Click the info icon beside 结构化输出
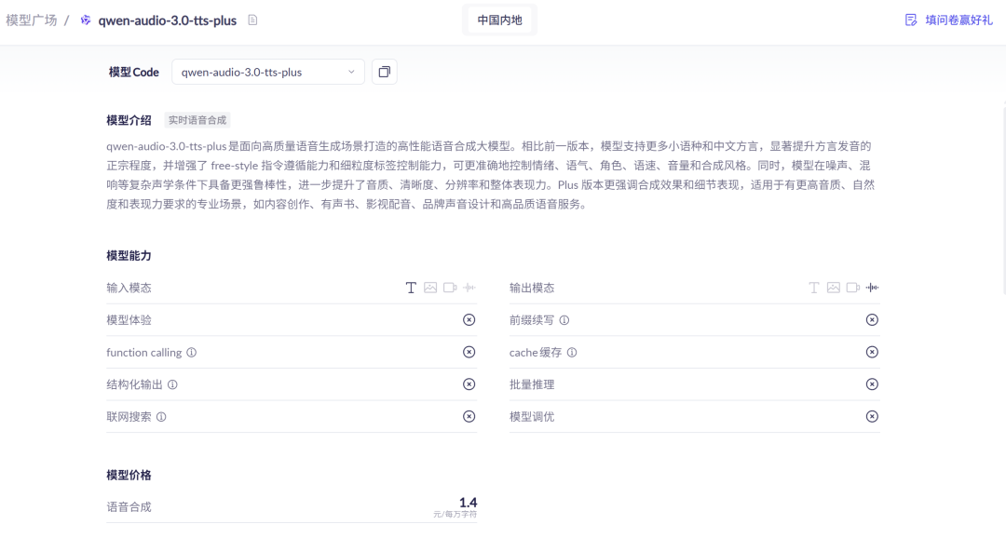1006x538 pixels. point(172,384)
